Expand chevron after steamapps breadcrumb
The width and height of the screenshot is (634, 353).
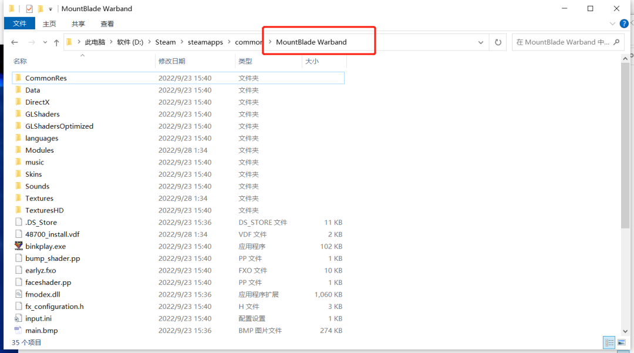click(229, 42)
